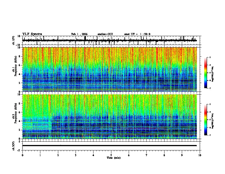The width and height of the screenshot is (225, 174).
Task: Click the ch.1 PSD color bar
Action: click(206, 73)
